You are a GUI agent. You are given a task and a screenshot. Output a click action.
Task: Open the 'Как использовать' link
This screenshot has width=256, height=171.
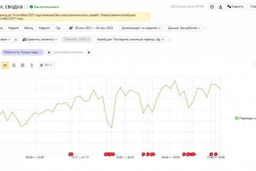44,7
